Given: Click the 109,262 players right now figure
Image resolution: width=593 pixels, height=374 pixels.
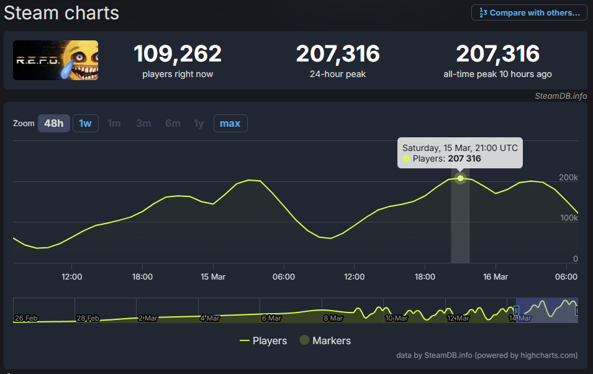Looking at the screenshot, I should coord(178,53).
